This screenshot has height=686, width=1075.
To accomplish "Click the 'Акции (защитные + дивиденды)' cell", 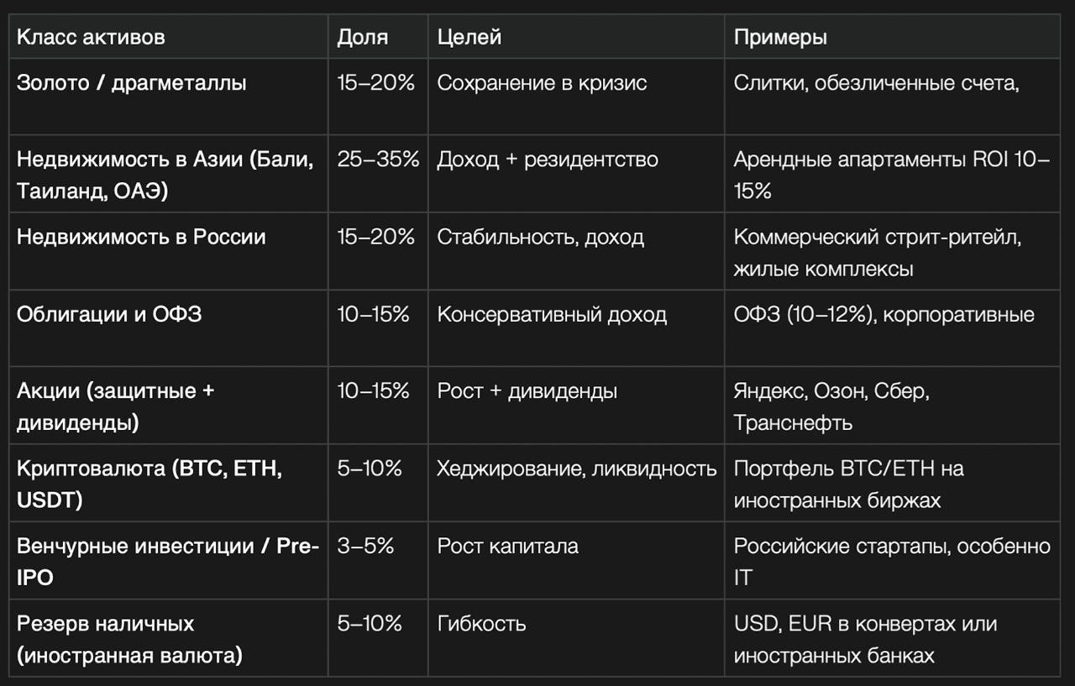I will [x=116, y=406].
